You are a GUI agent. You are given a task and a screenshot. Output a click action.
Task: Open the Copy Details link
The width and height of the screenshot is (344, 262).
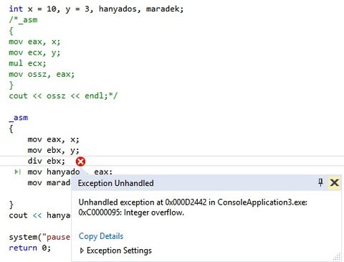coord(101,236)
